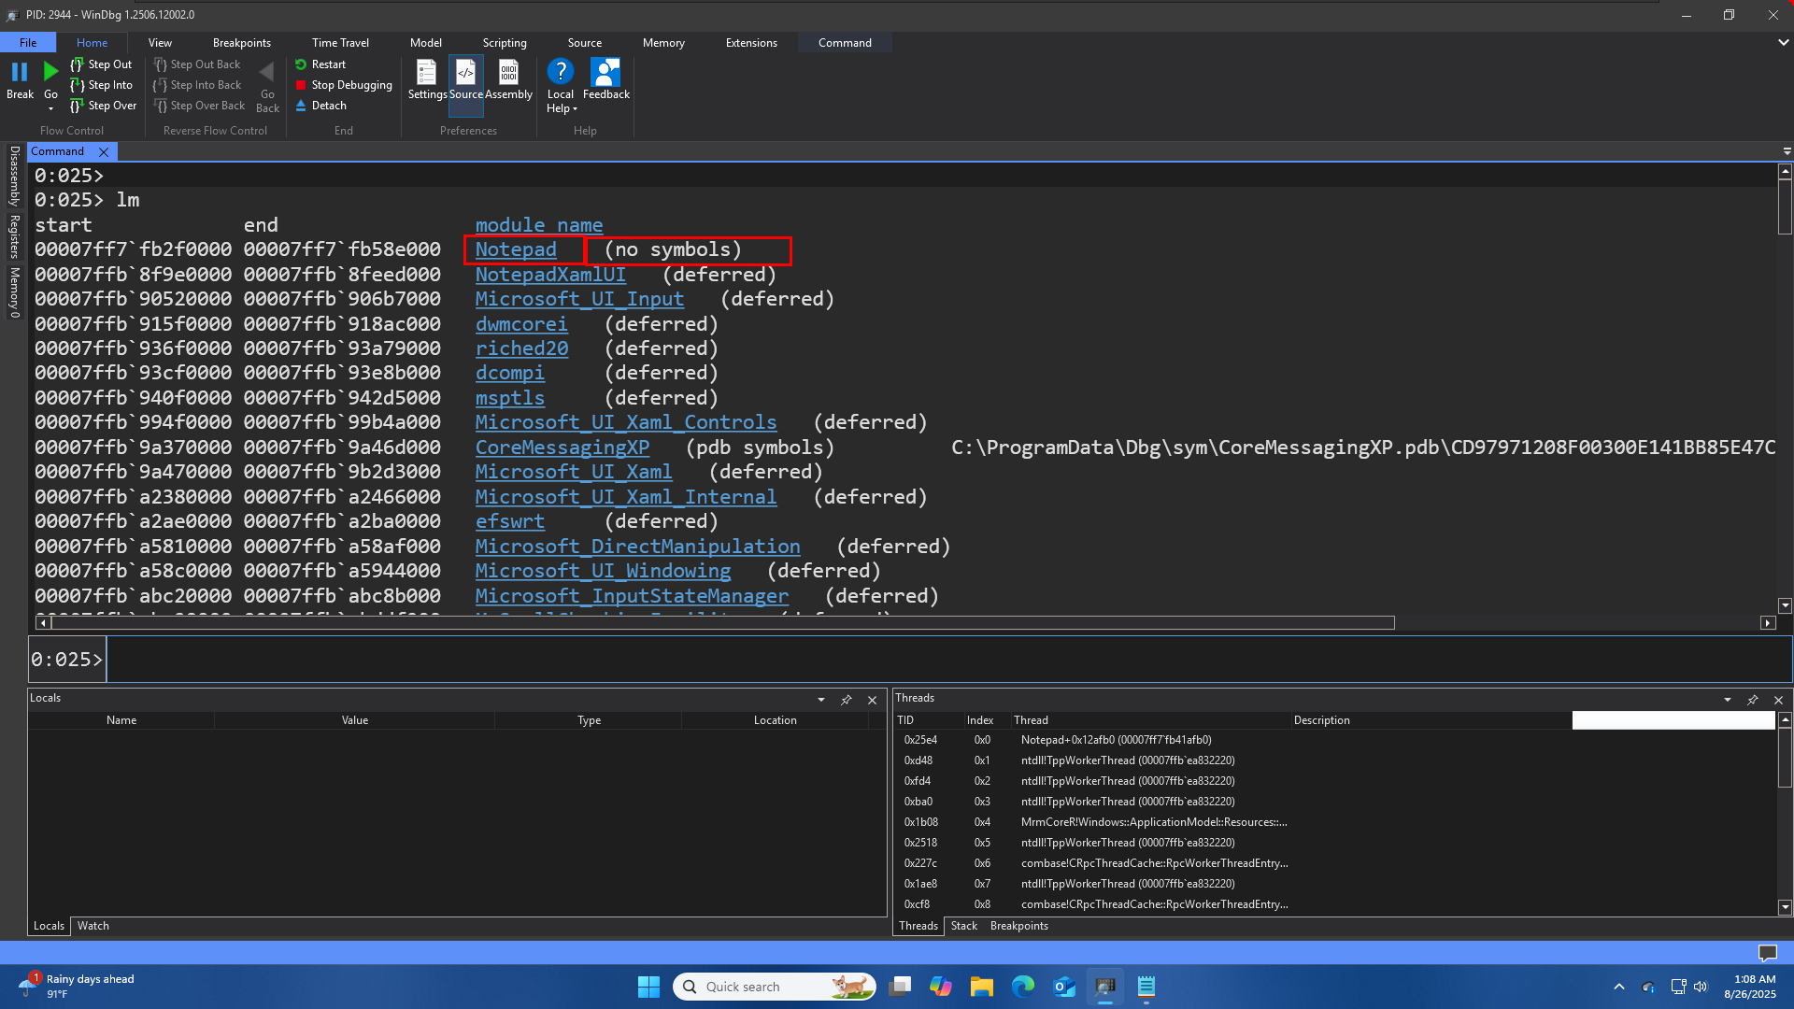Click the Stop Debugging red icon
The image size is (1794, 1009).
tap(301, 85)
